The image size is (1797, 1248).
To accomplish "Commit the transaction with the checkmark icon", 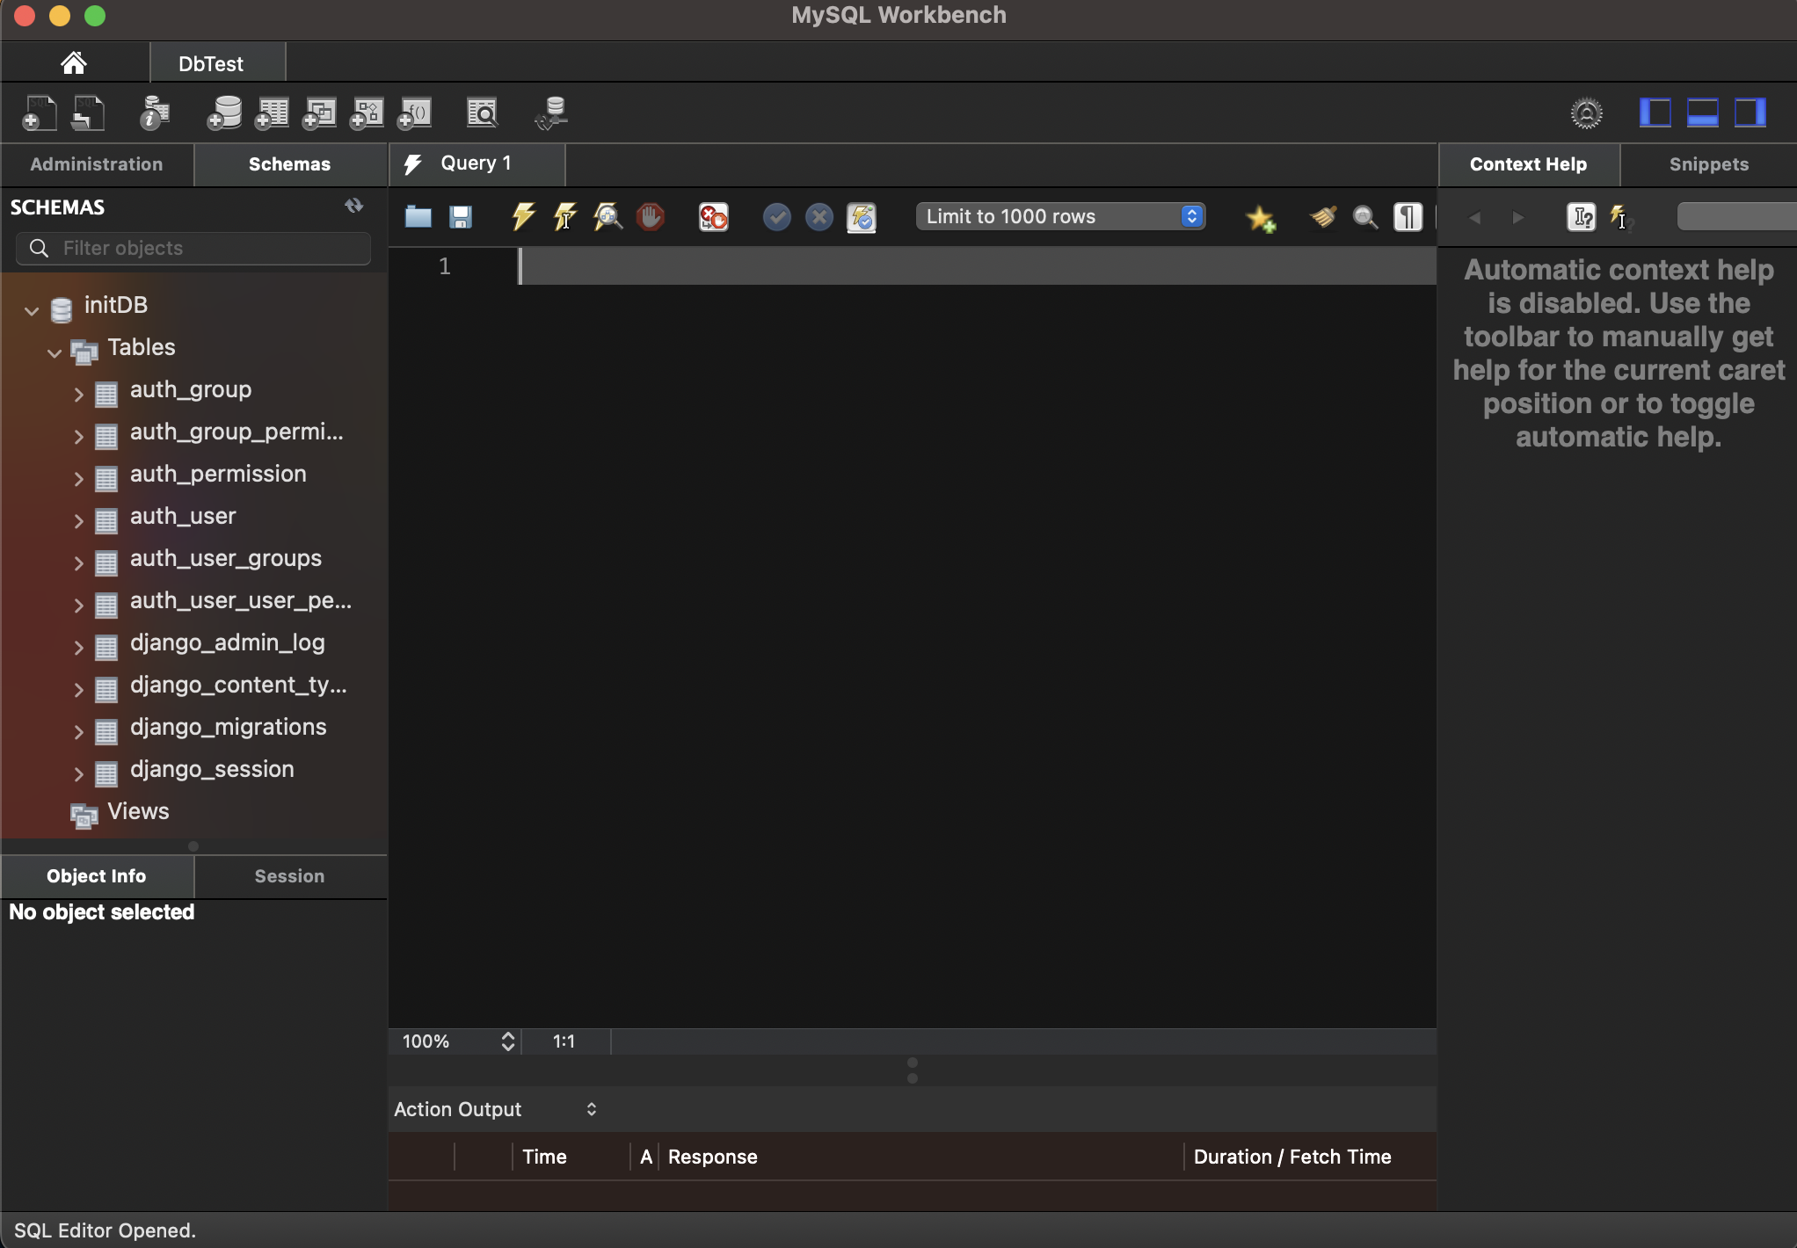I will tap(776, 217).
